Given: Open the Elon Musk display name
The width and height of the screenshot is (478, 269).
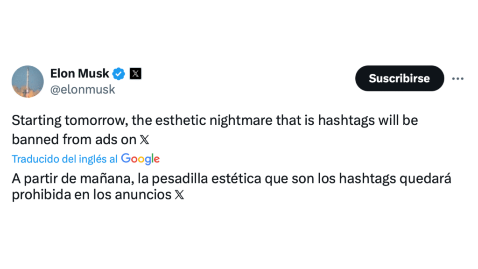Looking at the screenshot, I should [x=79, y=73].
